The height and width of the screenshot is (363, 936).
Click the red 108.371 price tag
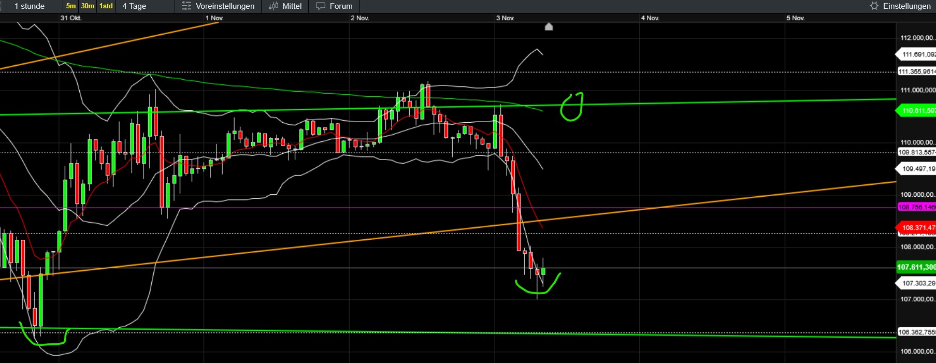[x=917, y=227]
